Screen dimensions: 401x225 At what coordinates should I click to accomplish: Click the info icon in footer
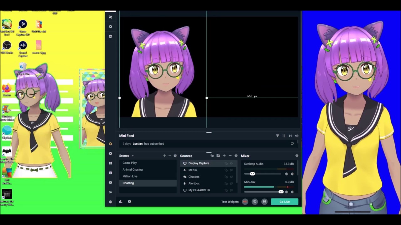[129, 202]
